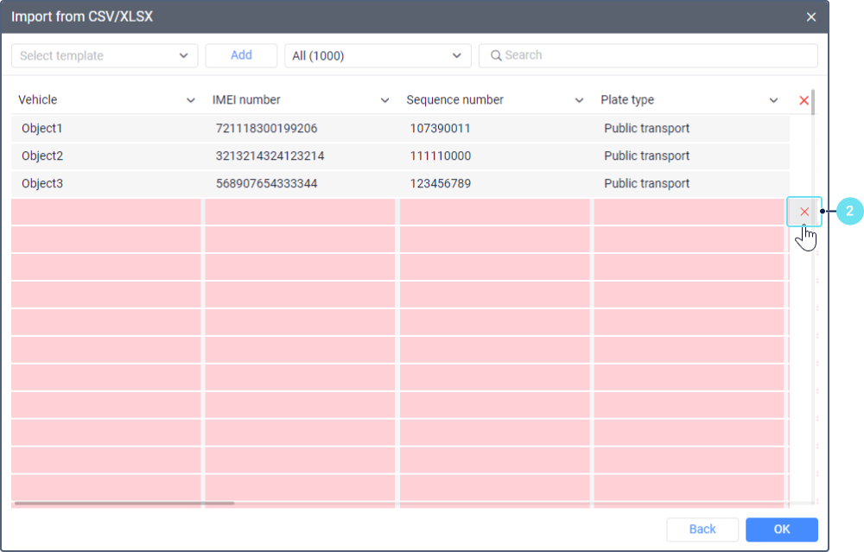Viewport: 864px width, 552px height.
Task: Click the horizontal scrollbar of the table
Action: coord(124,503)
